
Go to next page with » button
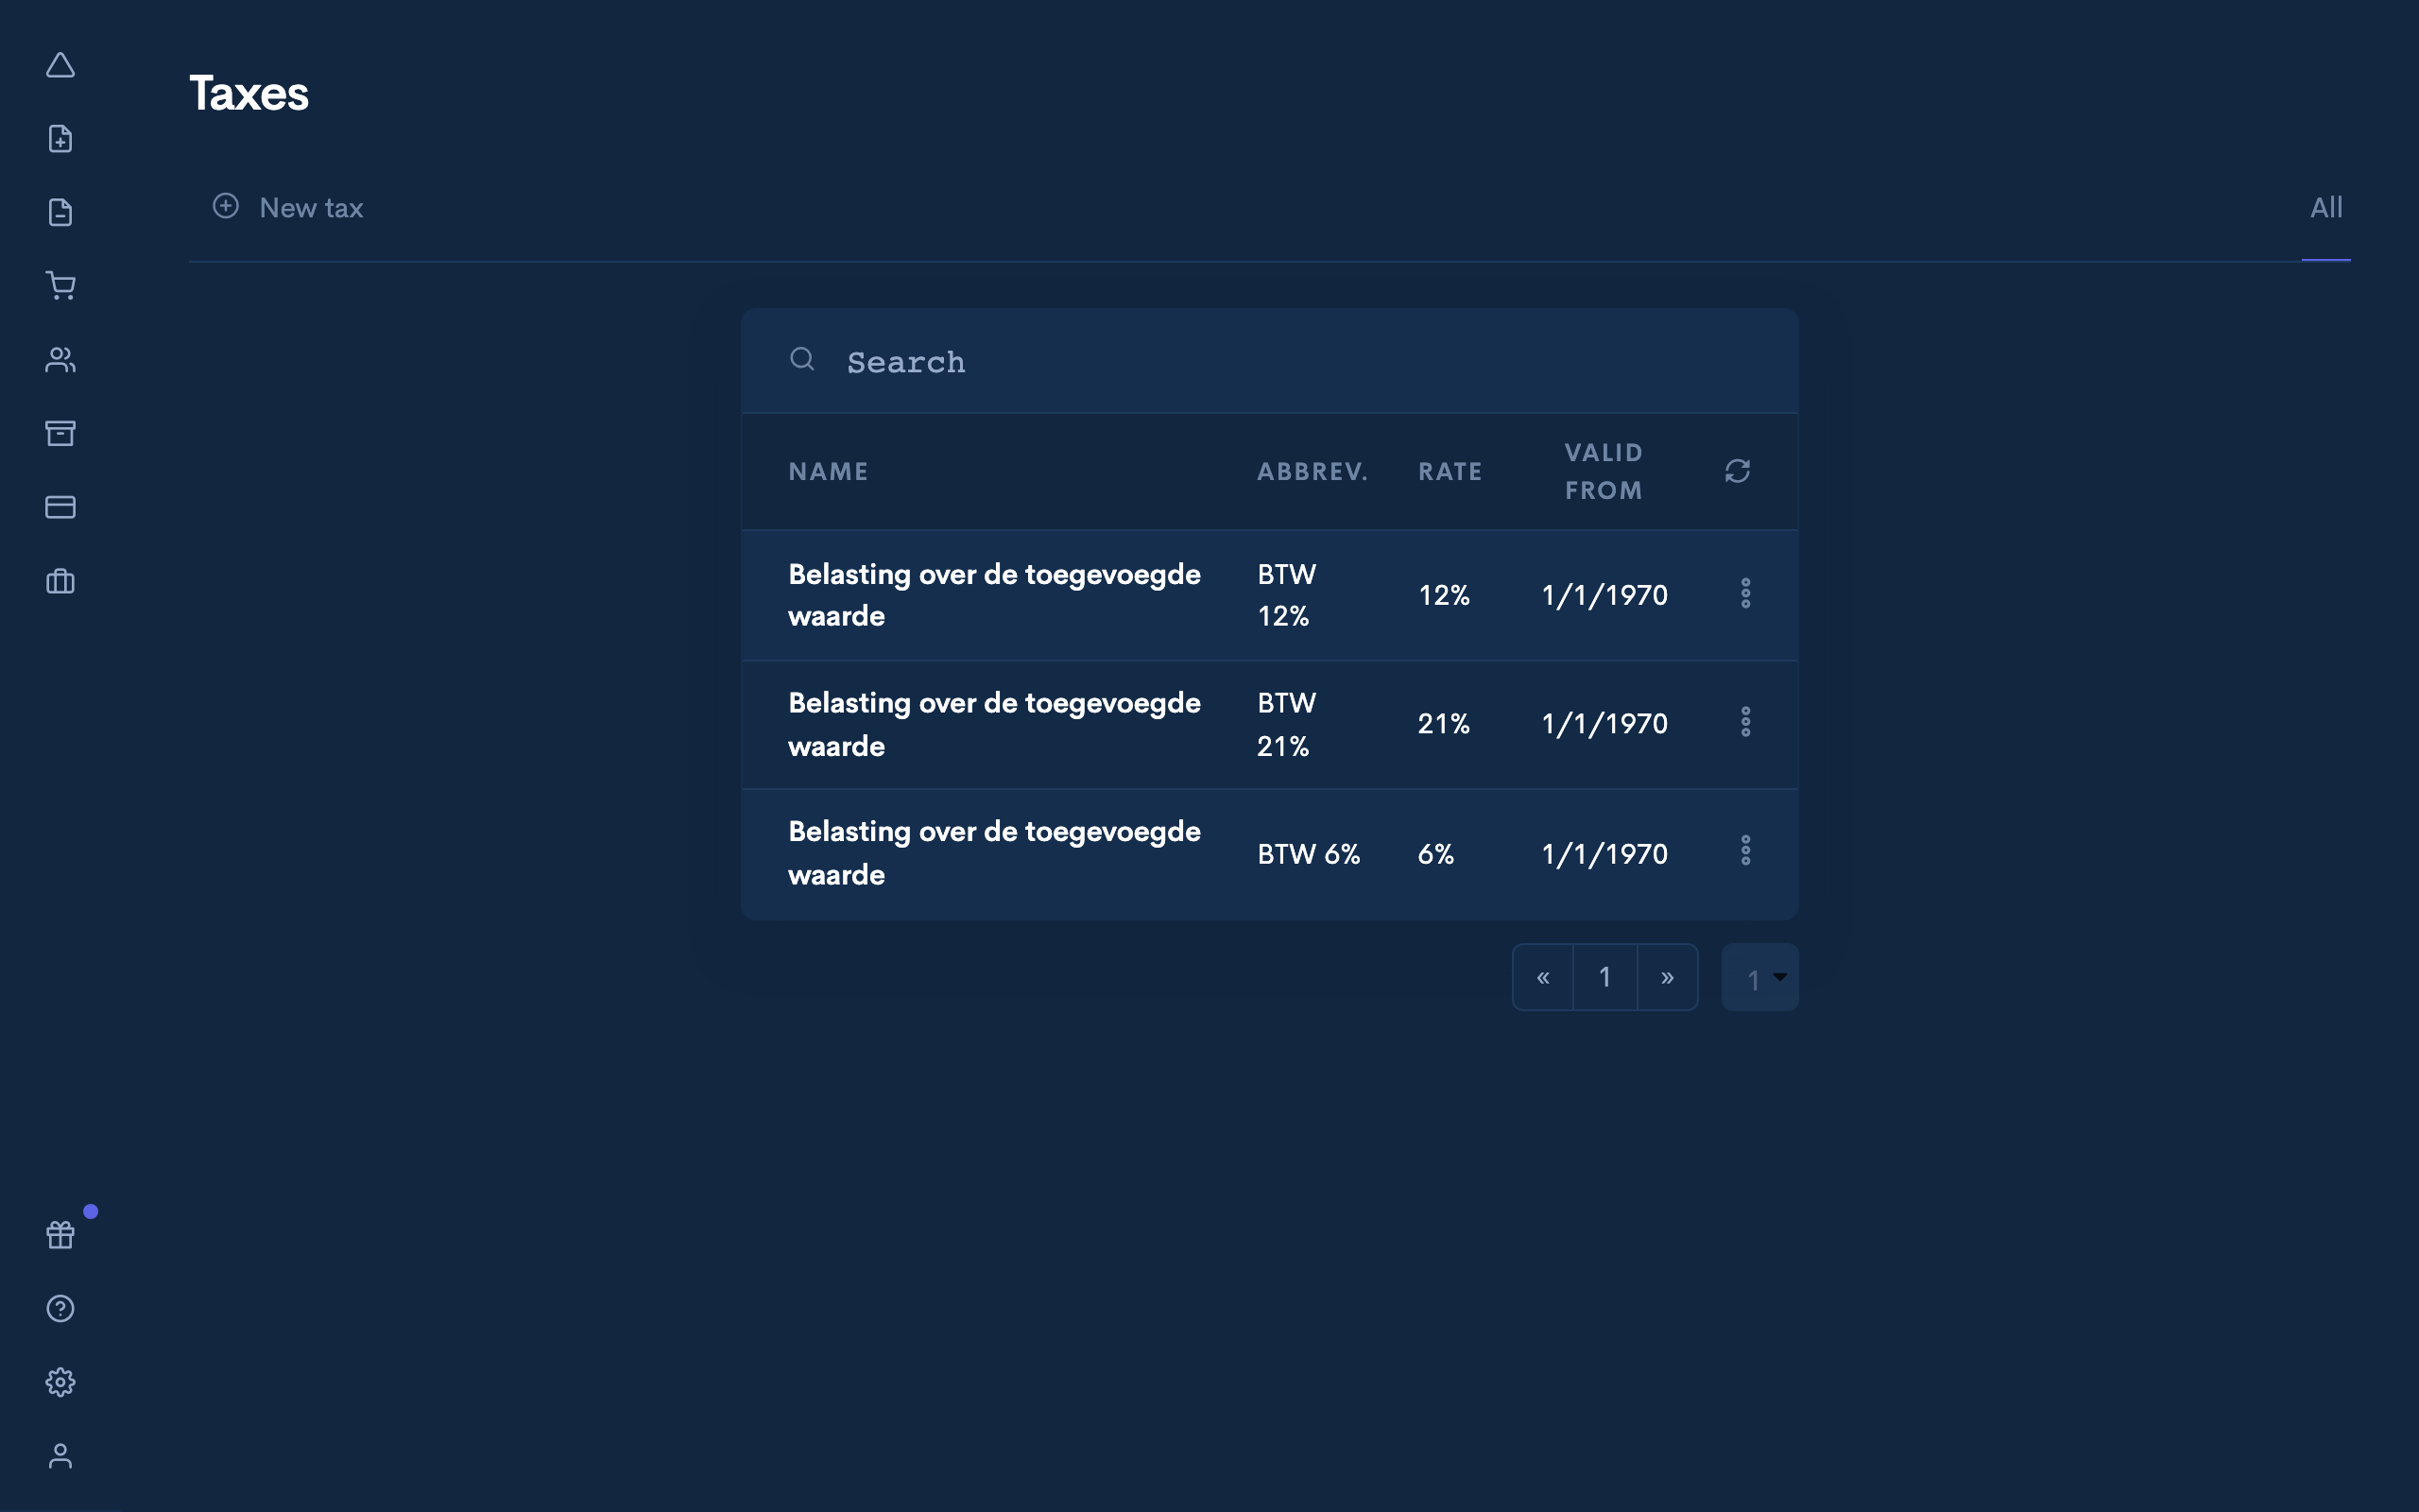[1666, 977]
